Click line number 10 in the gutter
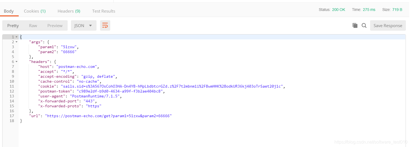This screenshot has height=147, width=410. tap(12, 81)
